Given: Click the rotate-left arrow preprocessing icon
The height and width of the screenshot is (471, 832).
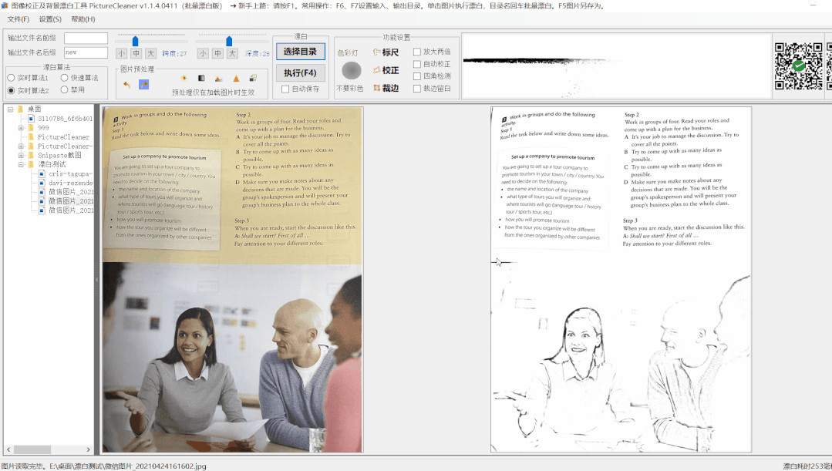Looking at the screenshot, I should click(126, 84).
